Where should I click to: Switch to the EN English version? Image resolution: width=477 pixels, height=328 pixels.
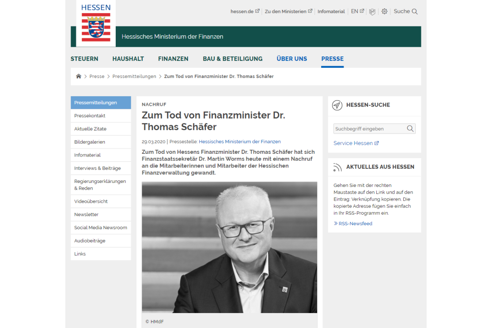tap(357, 11)
